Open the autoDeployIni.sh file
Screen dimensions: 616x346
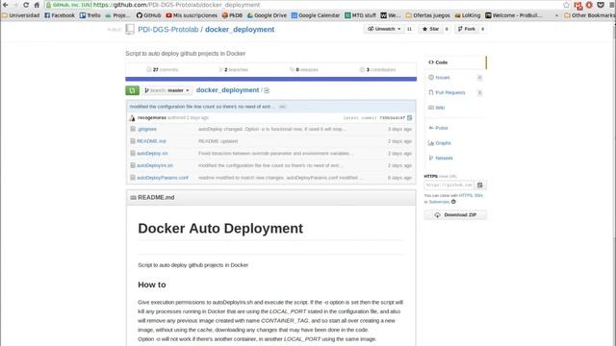coord(155,165)
